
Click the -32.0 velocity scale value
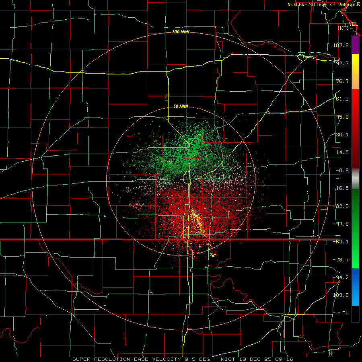tap(341, 206)
